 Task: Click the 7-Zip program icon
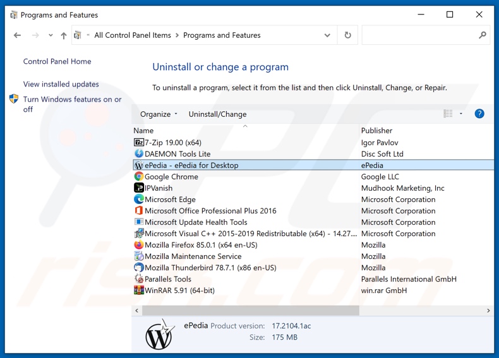click(139, 142)
